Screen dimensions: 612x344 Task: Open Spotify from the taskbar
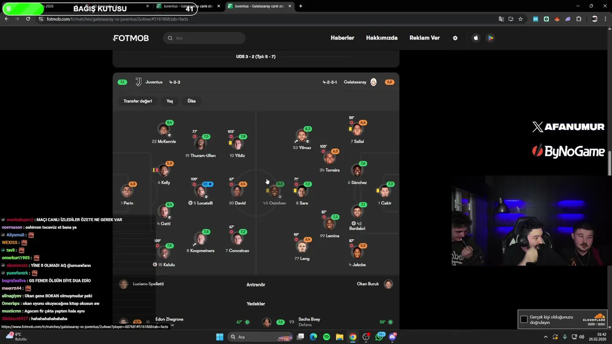pyautogui.click(x=327, y=337)
